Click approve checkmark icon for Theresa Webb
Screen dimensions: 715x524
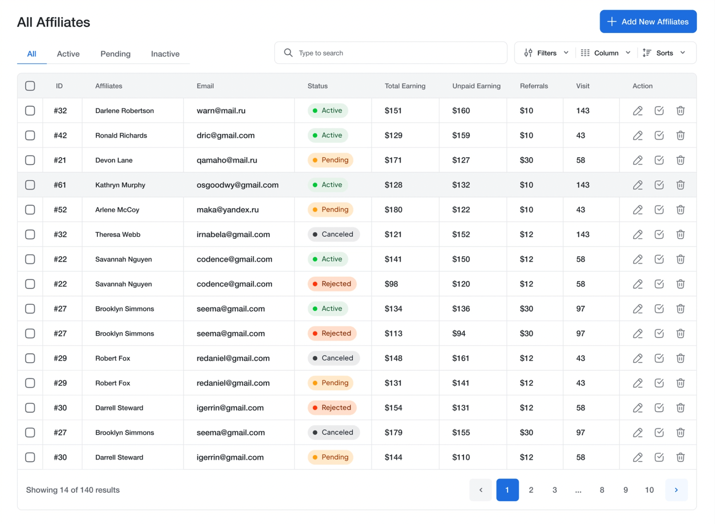[659, 235]
